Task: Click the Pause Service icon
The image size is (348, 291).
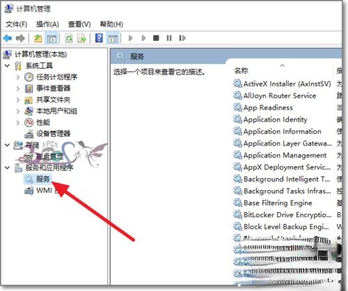Action: [x=169, y=38]
